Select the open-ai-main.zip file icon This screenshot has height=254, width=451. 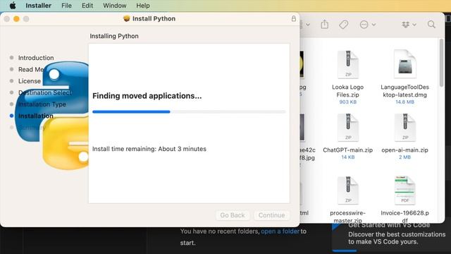click(x=404, y=128)
